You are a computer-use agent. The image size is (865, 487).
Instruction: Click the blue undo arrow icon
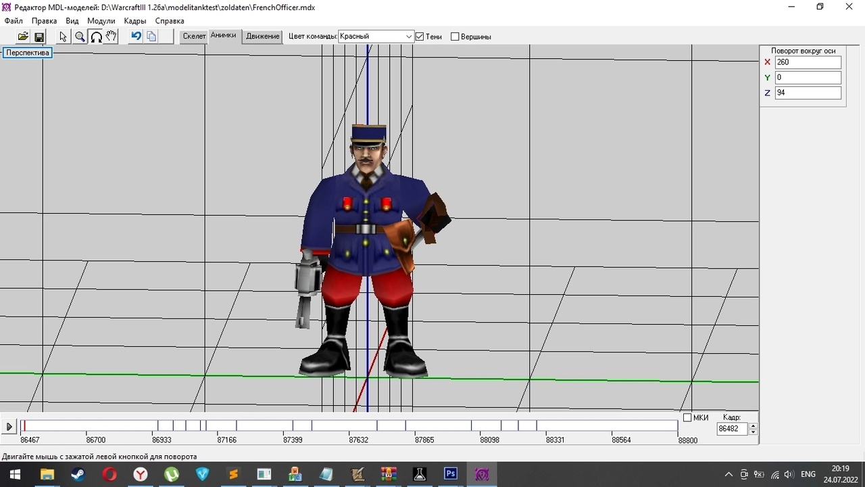pyautogui.click(x=136, y=37)
